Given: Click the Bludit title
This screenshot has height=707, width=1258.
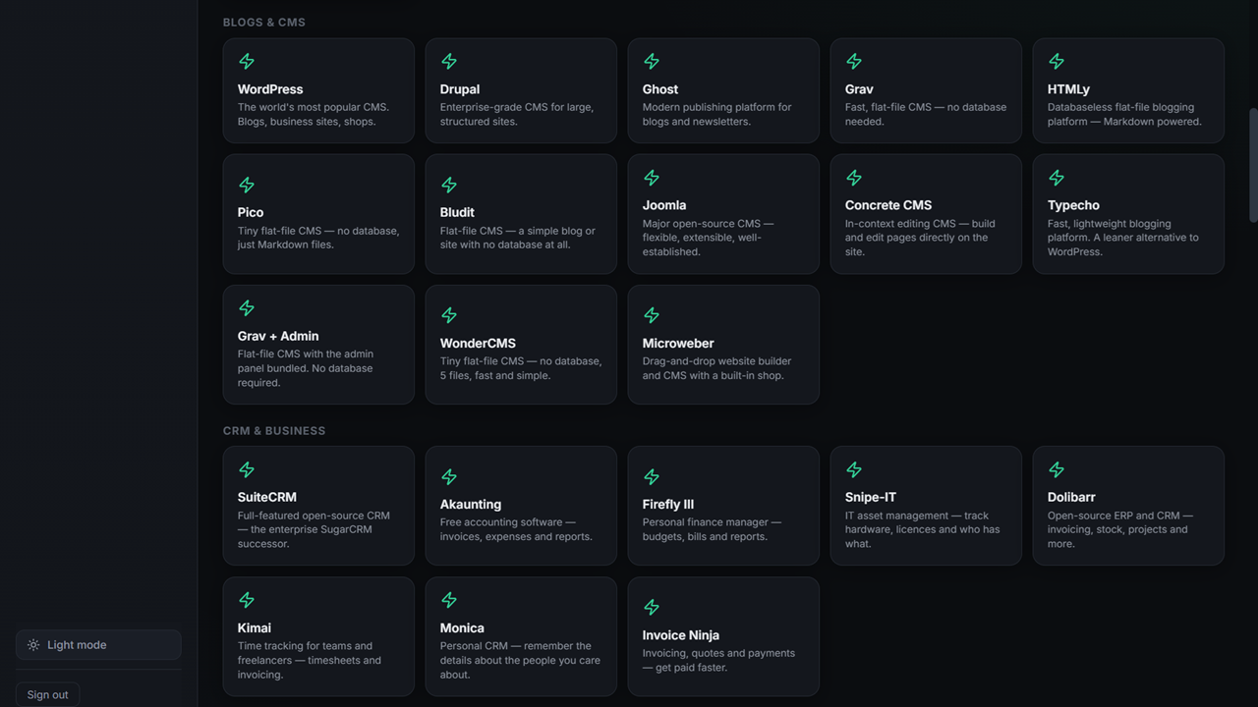Looking at the screenshot, I should (457, 212).
